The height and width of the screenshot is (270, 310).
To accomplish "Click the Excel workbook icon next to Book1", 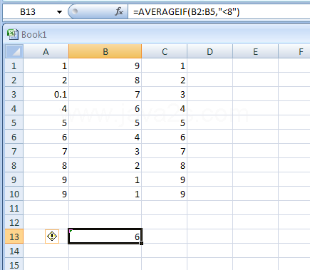I will (13, 34).
